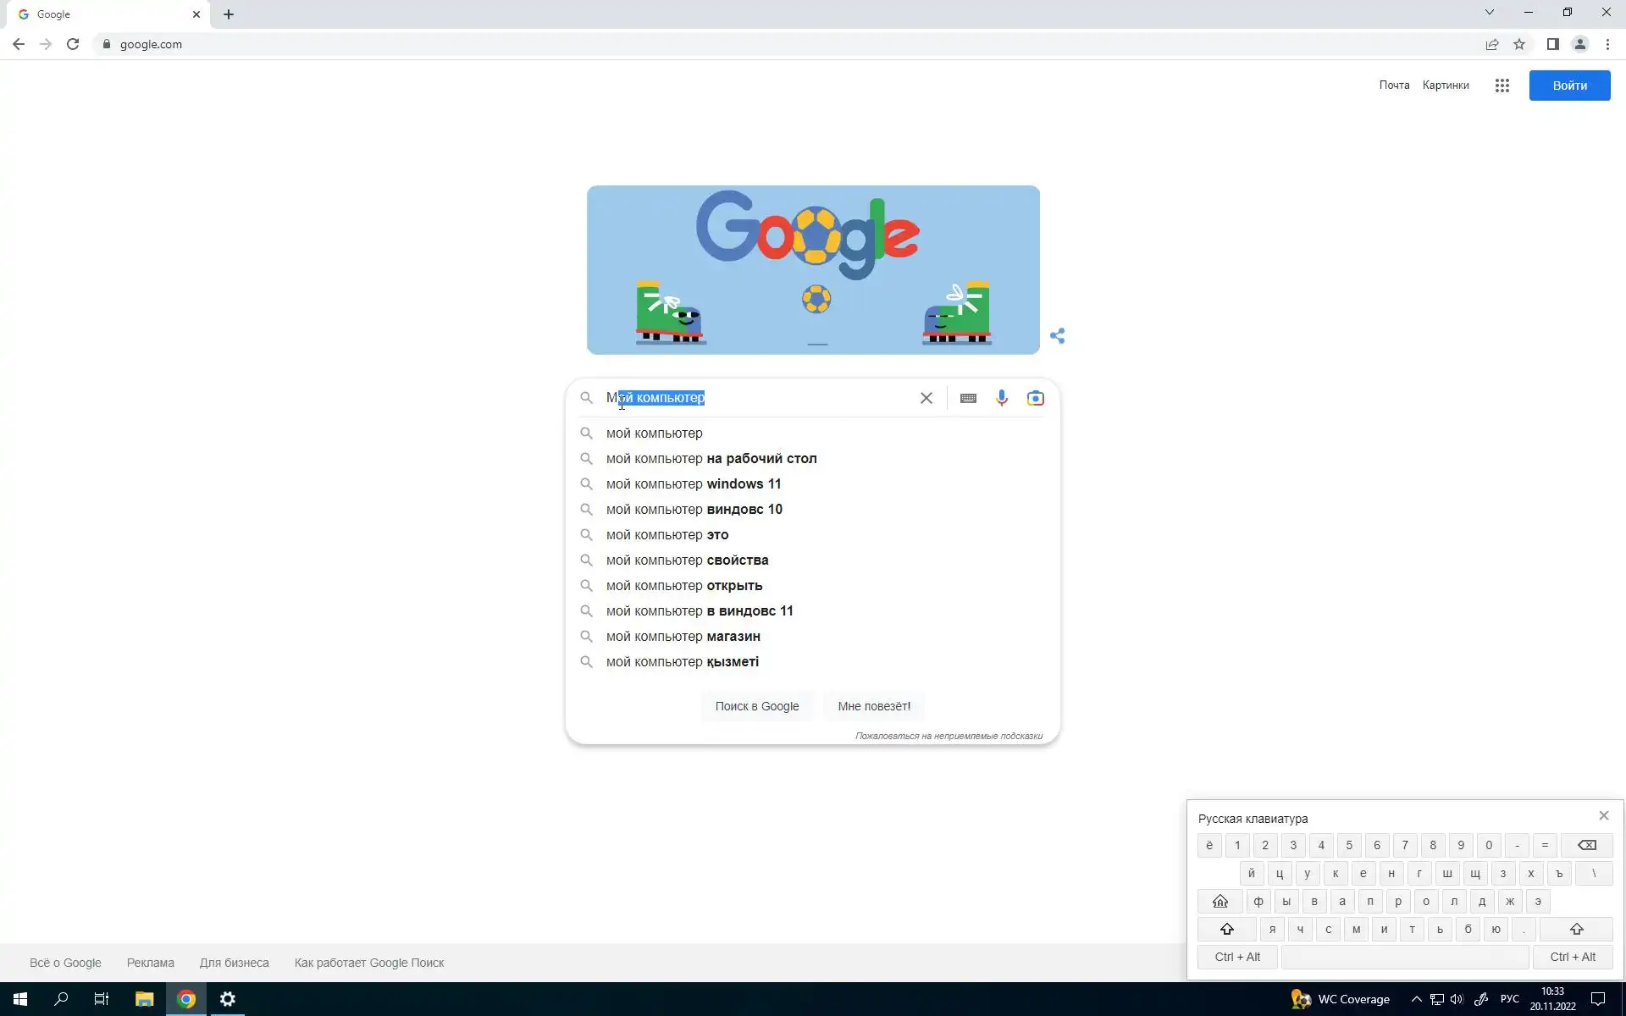Viewport: 1626px width, 1016px height.
Task: Share the Google doodle
Action: [1057, 336]
